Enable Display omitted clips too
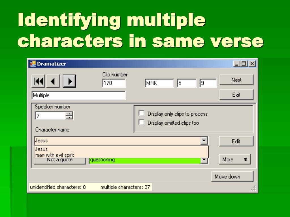Image resolution: width=290 pixels, height=217 pixels. 142,122
